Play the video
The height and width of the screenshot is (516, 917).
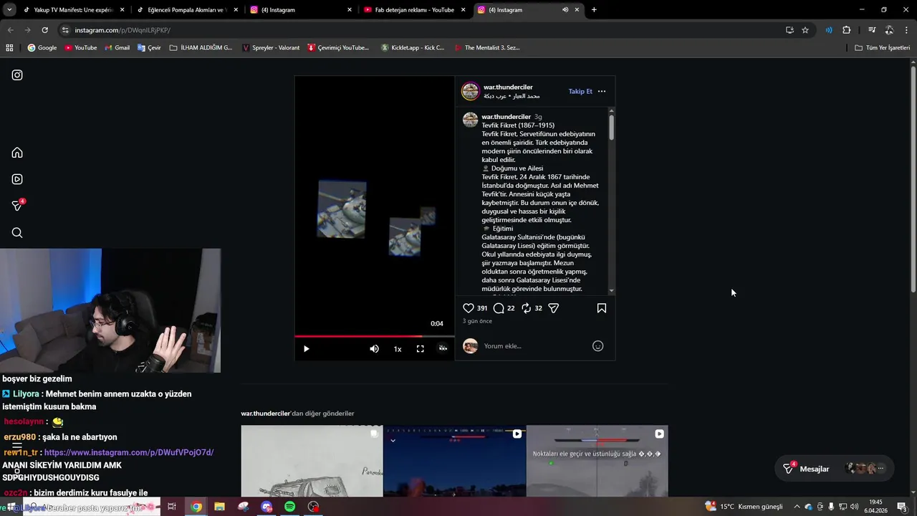(306, 349)
